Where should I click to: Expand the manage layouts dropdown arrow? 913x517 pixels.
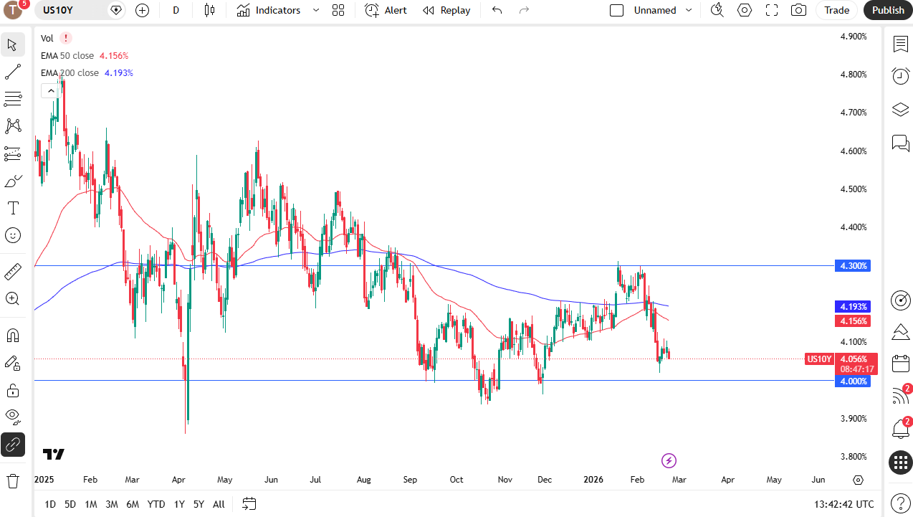coord(689,10)
